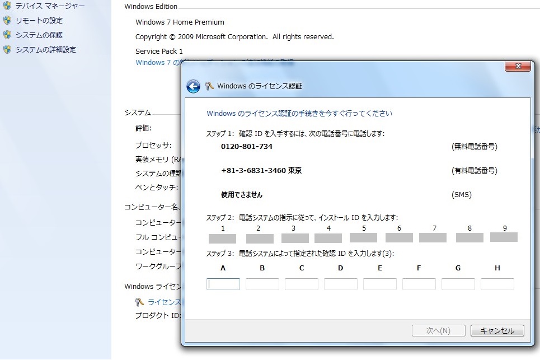Click the keys icon beside the dialog title
The image size is (540, 360).
click(x=210, y=86)
